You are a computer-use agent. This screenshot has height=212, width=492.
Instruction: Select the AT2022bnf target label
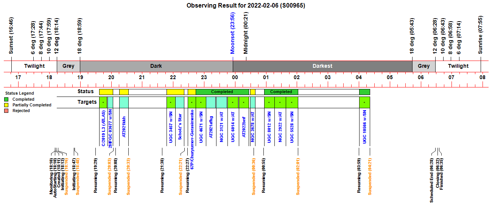(244, 127)
